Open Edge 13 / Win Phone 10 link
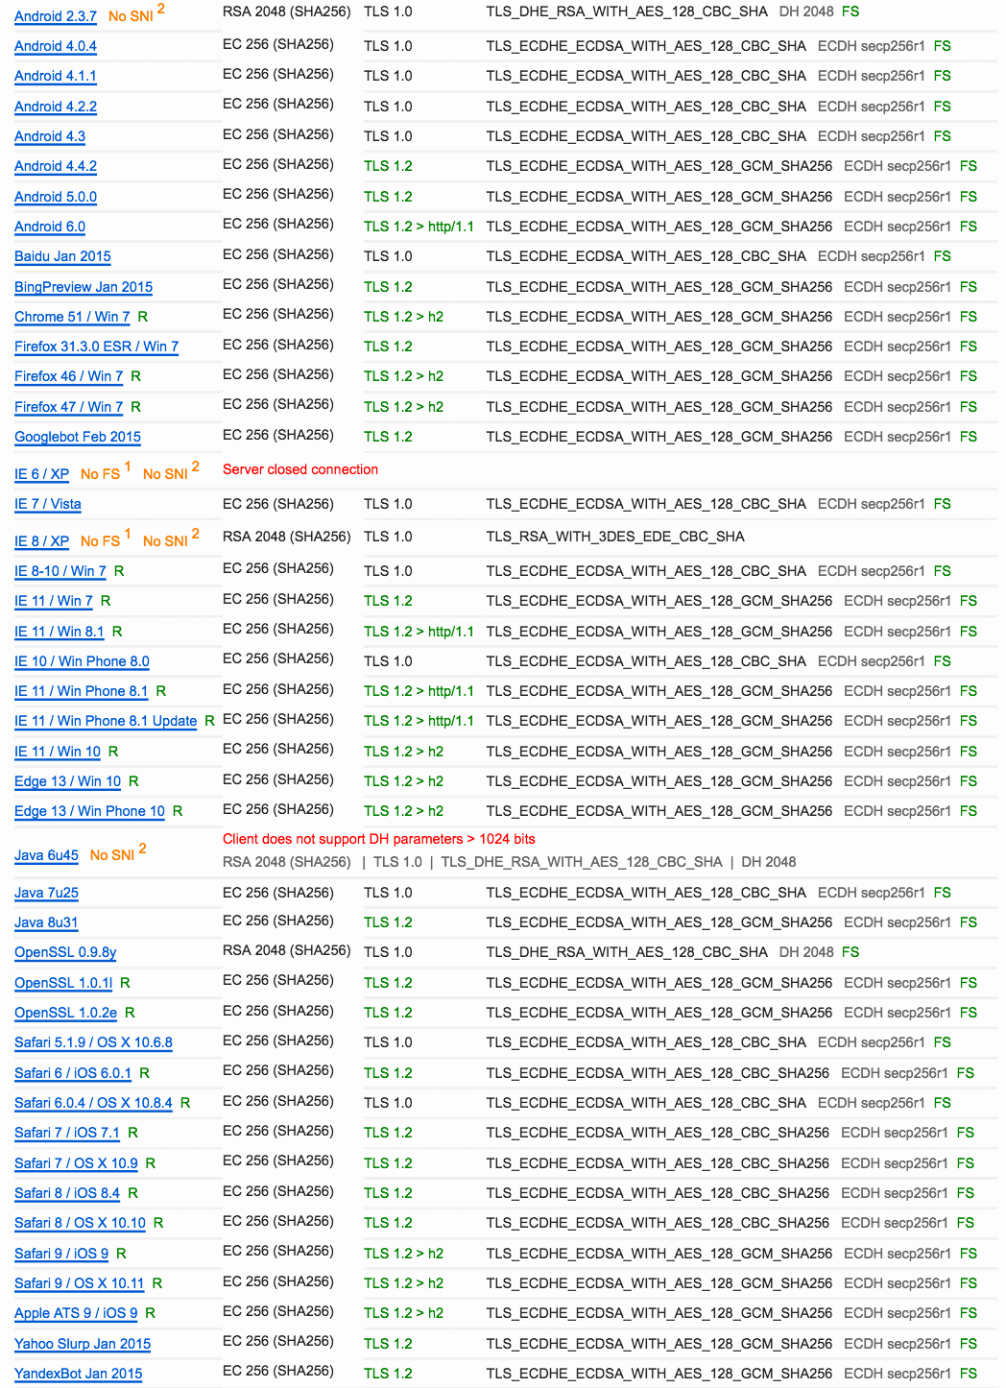Image resolution: width=1006 pixels, height=1388 pixels. (x=90, y=811)
